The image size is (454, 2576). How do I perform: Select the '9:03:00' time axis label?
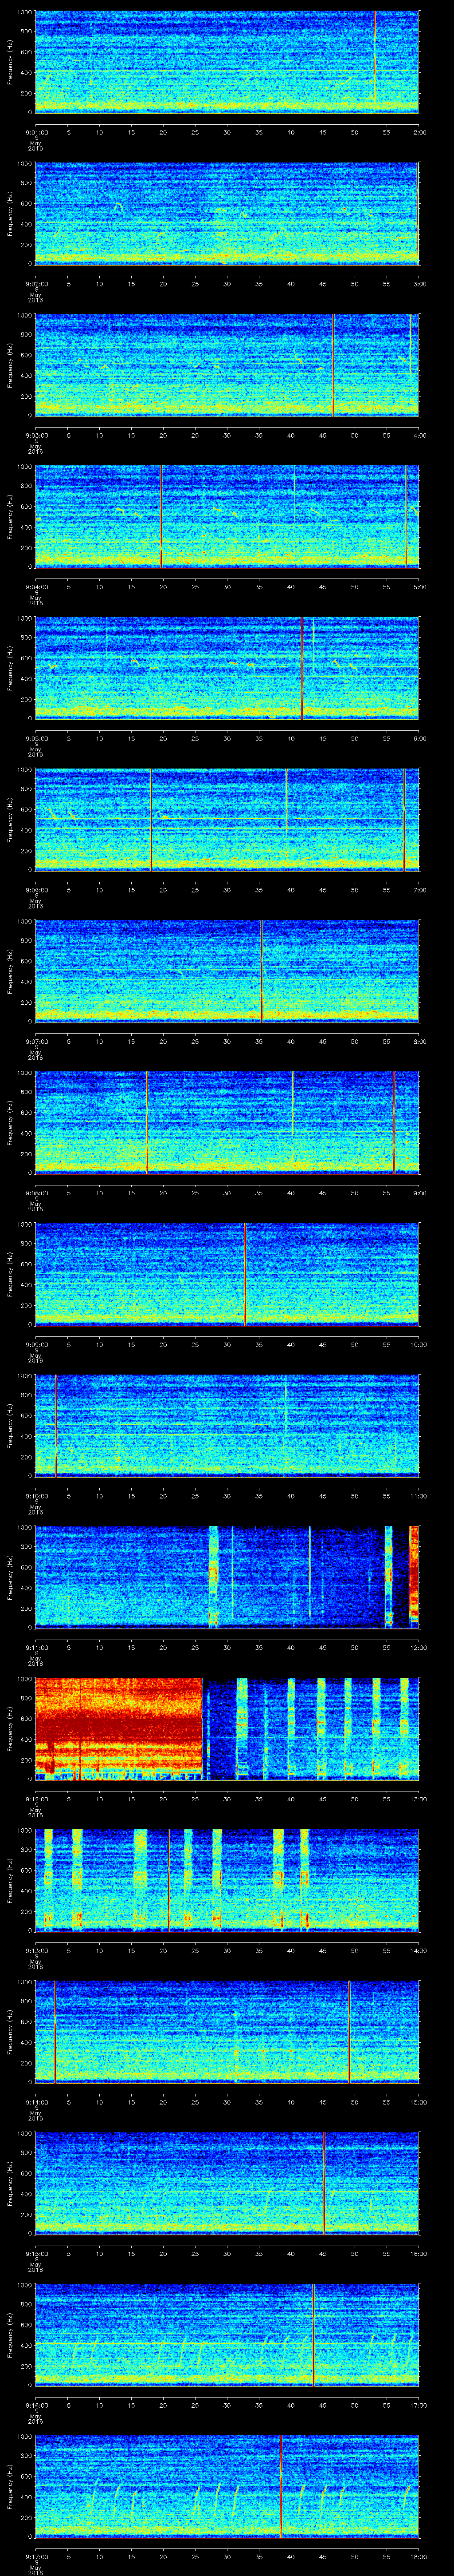click(x=36, y=435)
